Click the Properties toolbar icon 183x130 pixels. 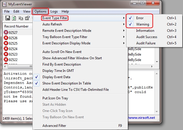point(28,18)
